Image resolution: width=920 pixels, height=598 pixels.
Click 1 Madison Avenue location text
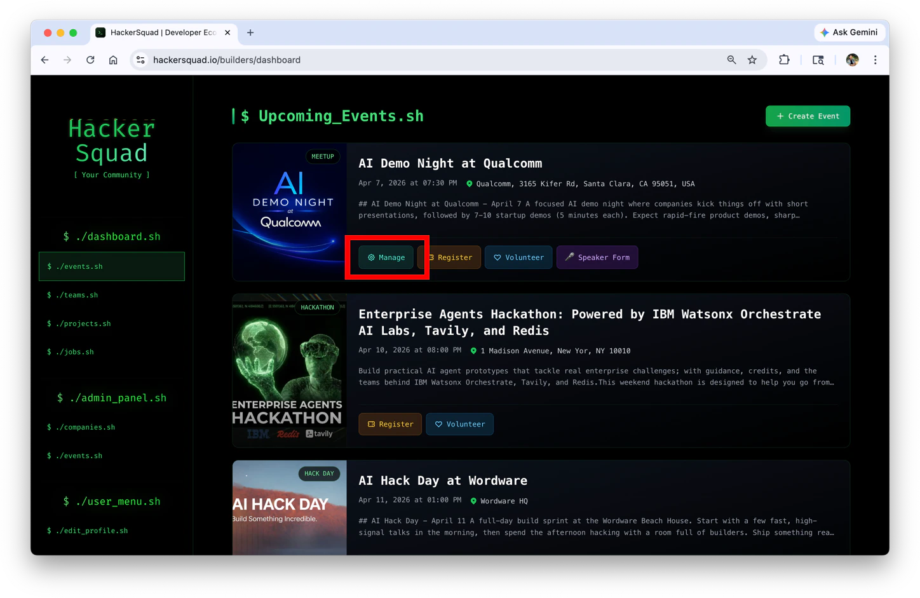pos(555,351)
